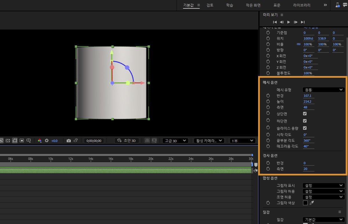Click the stopwatch for 불투명도
Viewport: 348px width, 224px height.
tap(268, 73)
